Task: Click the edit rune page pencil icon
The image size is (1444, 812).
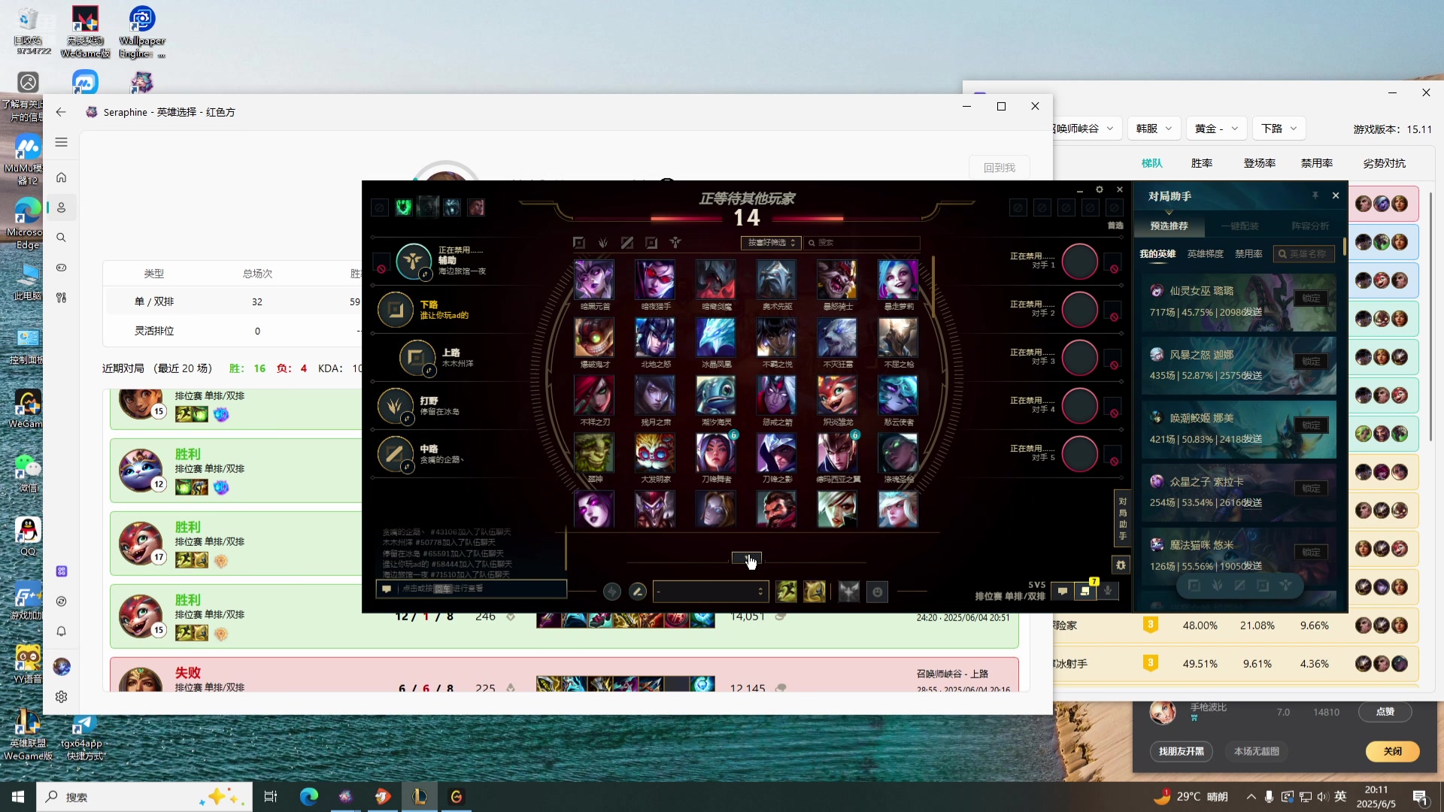Action: 638,592
